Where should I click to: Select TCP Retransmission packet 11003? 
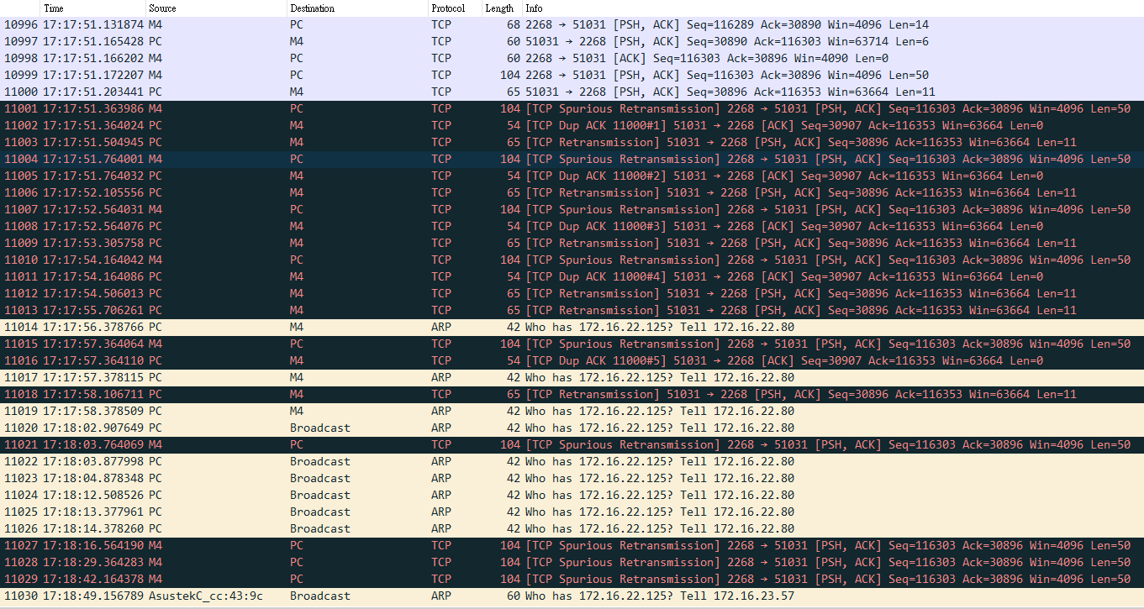(572, 143)
